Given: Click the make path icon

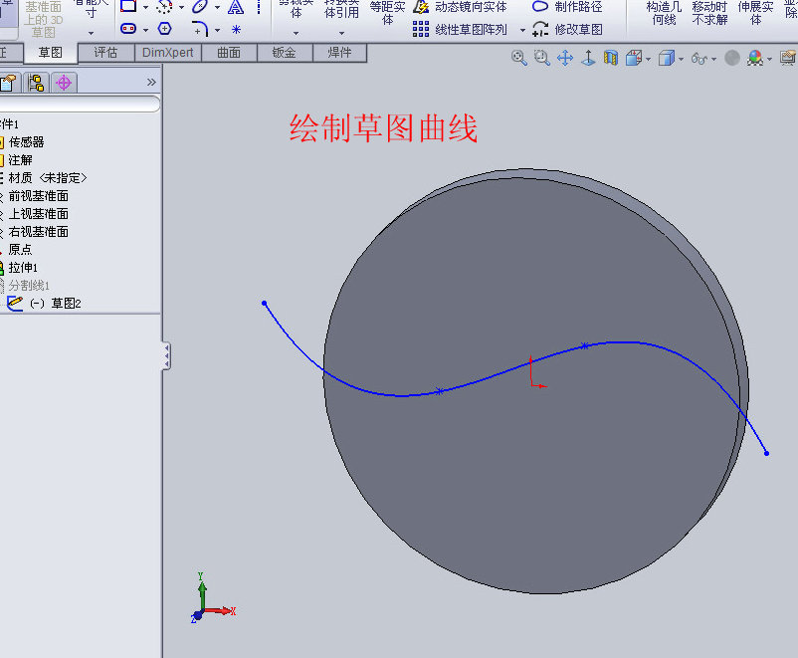Looking at the screenshot, I should pos(540,7).
